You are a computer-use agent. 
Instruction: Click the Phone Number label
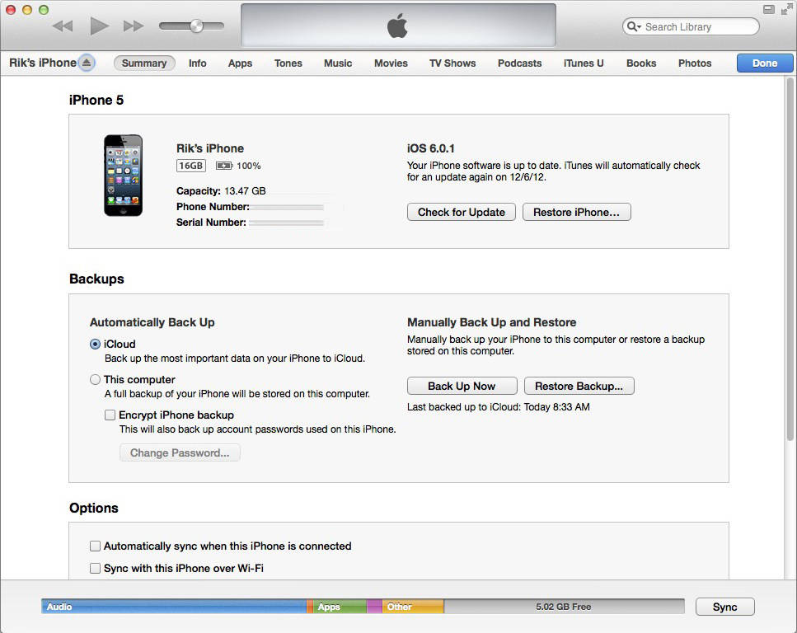(x=213, y=206)
